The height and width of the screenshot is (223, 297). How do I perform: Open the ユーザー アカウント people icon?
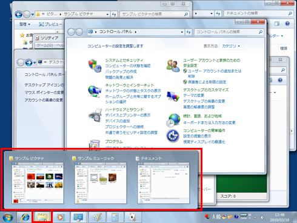click(x=173, y=65)
